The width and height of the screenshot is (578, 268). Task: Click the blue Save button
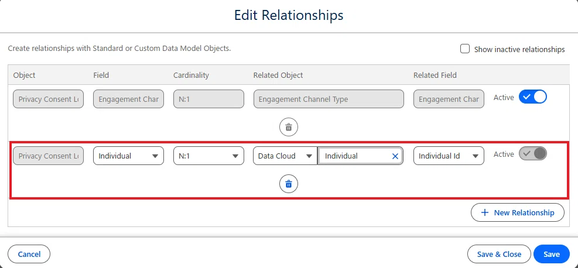[552, 254]
